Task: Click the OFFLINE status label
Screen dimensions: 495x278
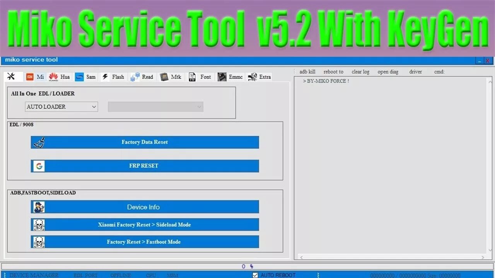Action: pyautogui.click(x=120, y=275)
